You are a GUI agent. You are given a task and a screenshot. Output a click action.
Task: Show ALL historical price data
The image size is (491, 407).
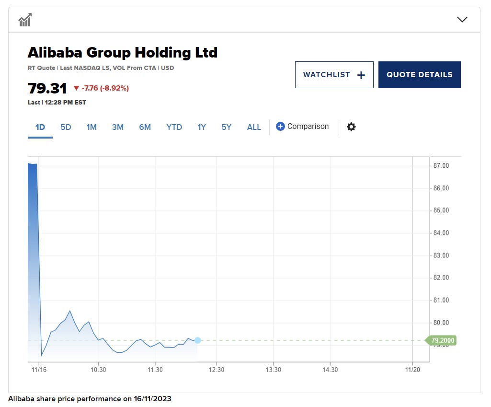point(254,127)
